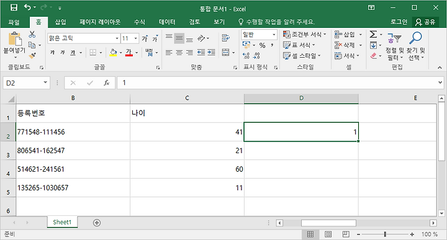Switch to the 검토 tab
Image resolution: width=447 pixels, height=240 pixels.
coord(194,22)
